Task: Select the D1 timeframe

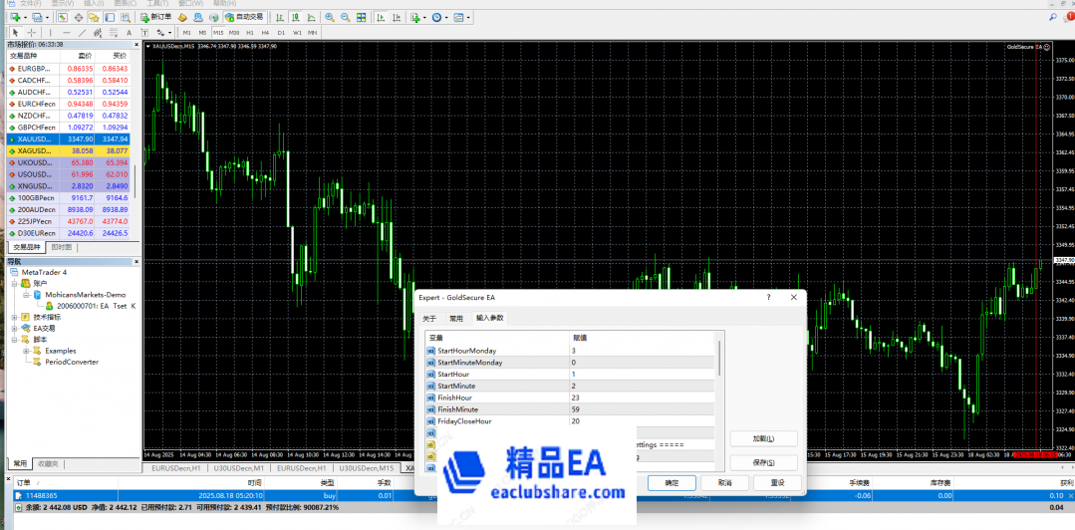Action: 281,32
